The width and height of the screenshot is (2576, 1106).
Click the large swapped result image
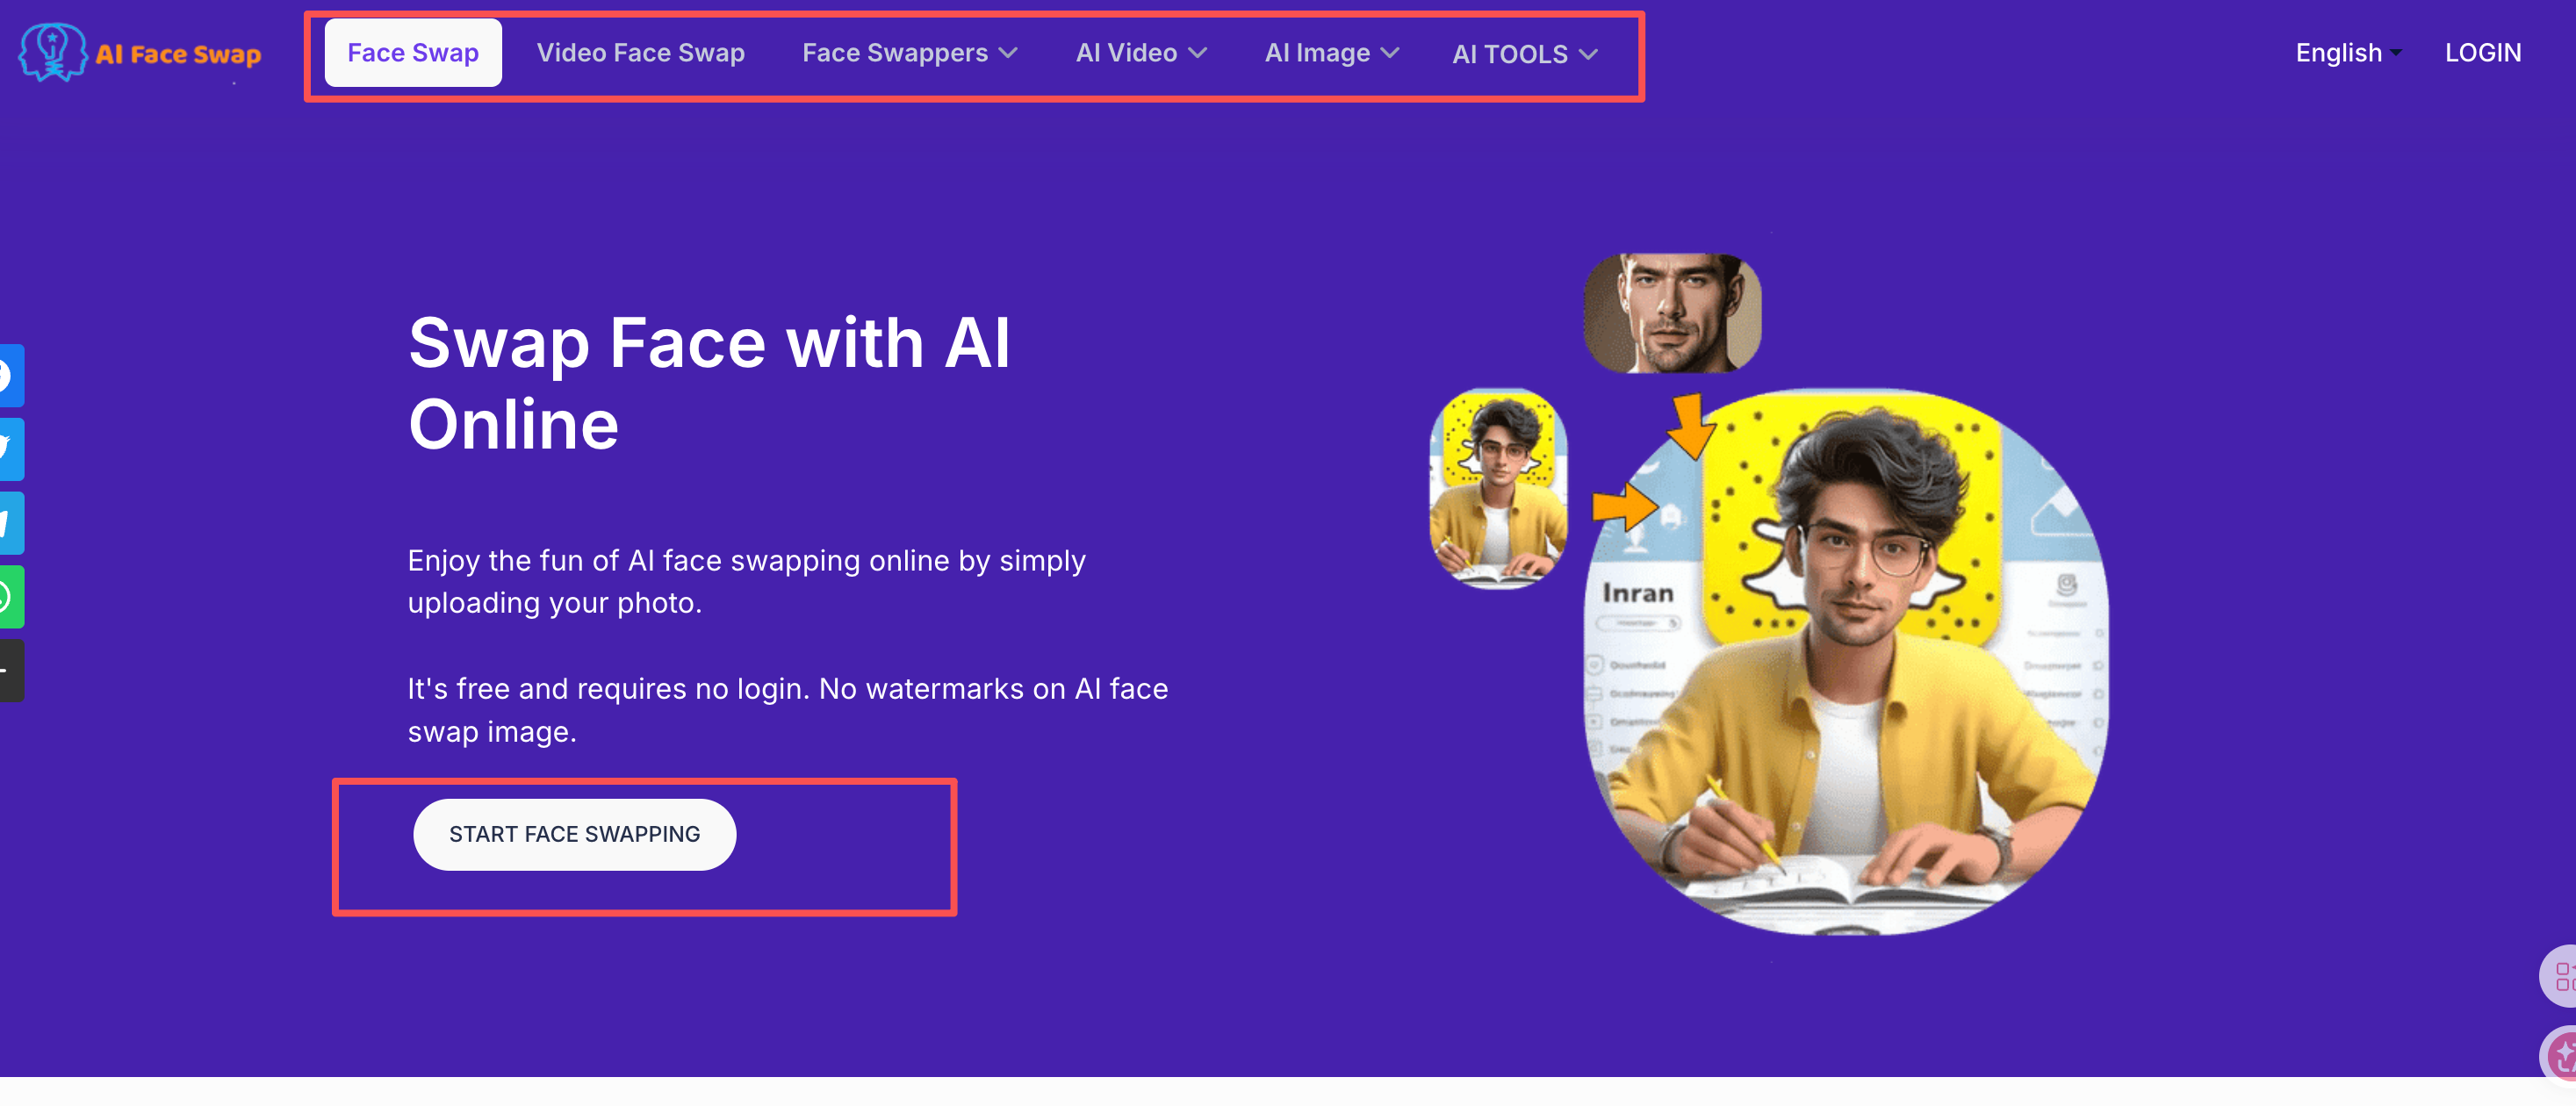pos(1846,662)
